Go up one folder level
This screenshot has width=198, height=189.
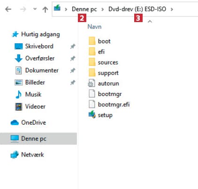(x=45, y=9)
